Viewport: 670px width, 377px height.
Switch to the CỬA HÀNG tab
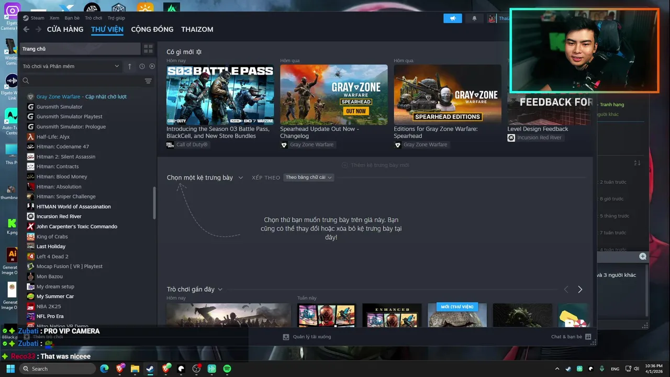pos(65,29)
